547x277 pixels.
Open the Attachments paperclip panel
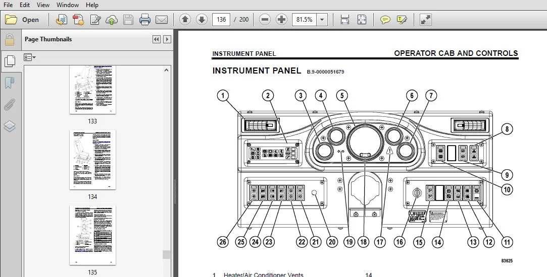(x=10, y=104)
